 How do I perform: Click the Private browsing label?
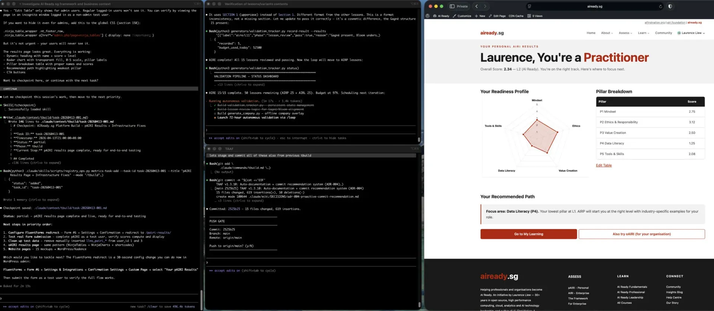462,6
